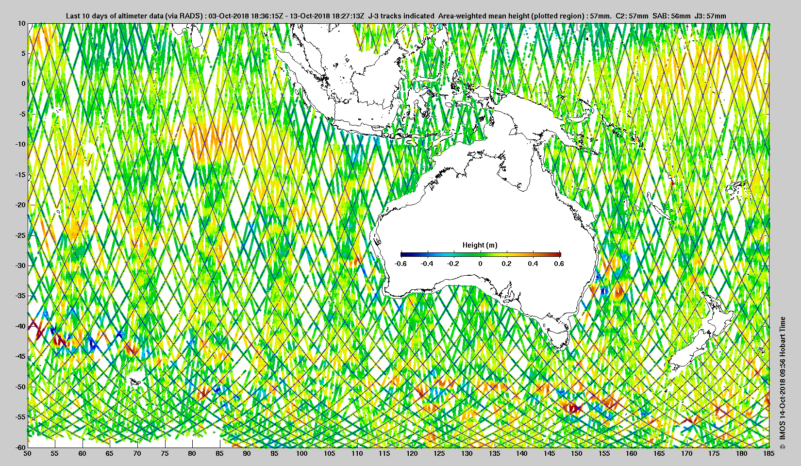Screen dimensions: 801x466
Task: Click latitude tick label -5 on left axis
Action: [21, 114]
